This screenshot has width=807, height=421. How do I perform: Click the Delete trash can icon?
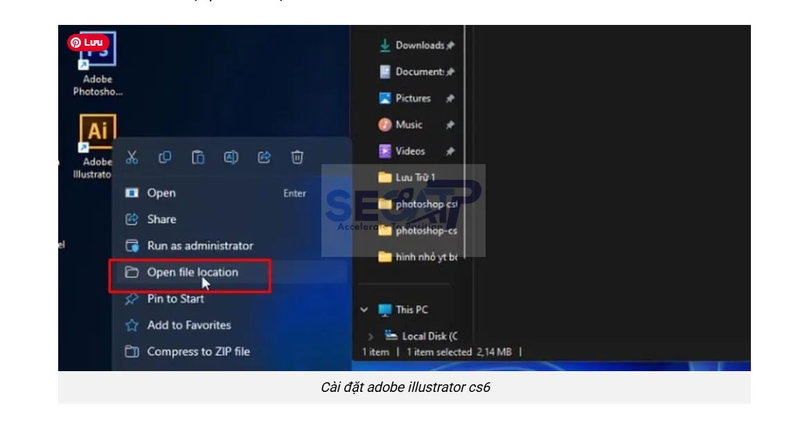click(x=297, y=158)
